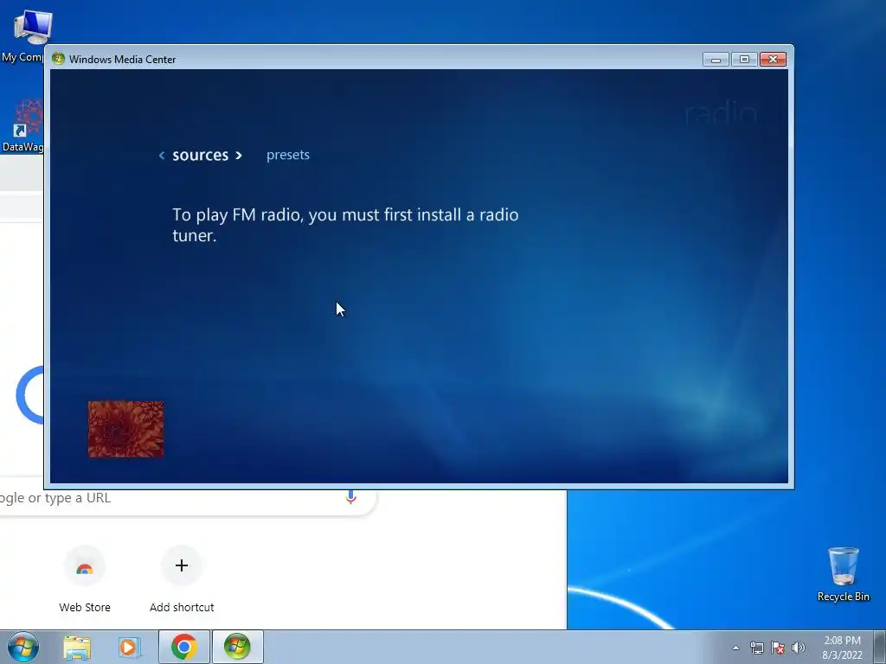Click Add shortcut plus button in Chrome
Viewport: 886px width, 664px height.
point(182,565)
